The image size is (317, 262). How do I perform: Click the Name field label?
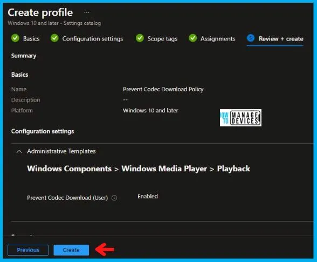point(19,89)
